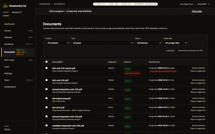
Task: Go to Settings in the sidebar
Action: [x=18, y=73]
